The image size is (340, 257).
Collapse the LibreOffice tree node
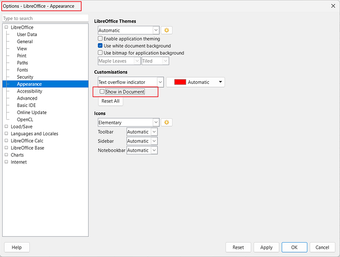pos(6,27)
